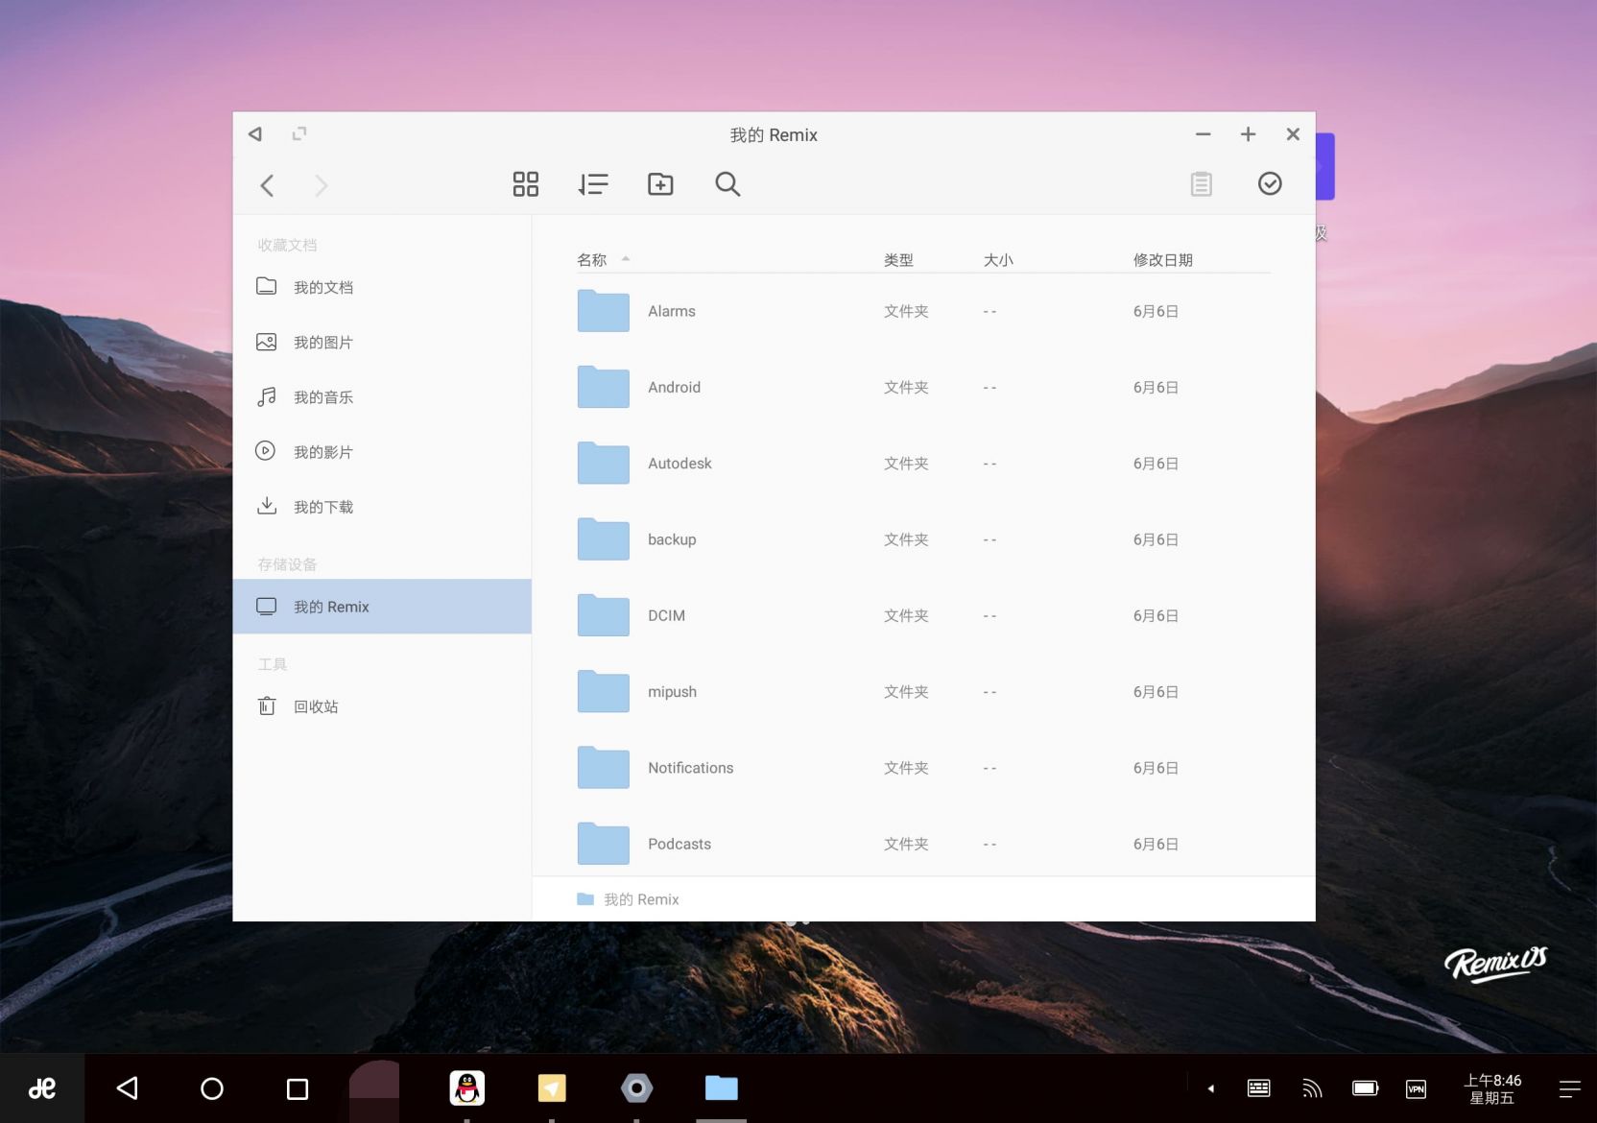
Task: Open the sort order options
Action: point(593,183)
